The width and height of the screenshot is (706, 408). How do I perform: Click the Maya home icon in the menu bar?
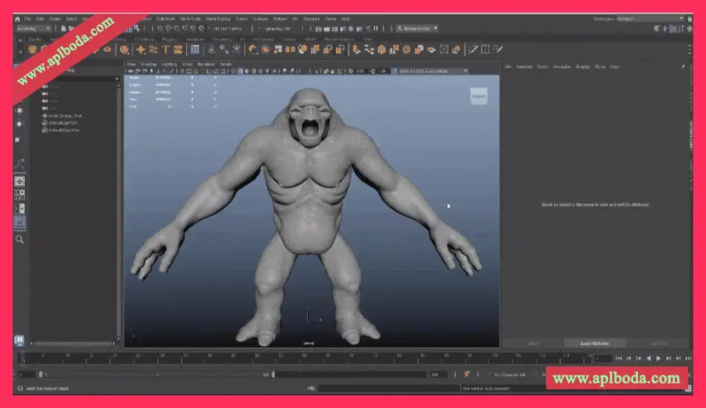click(x=17, y=18)
